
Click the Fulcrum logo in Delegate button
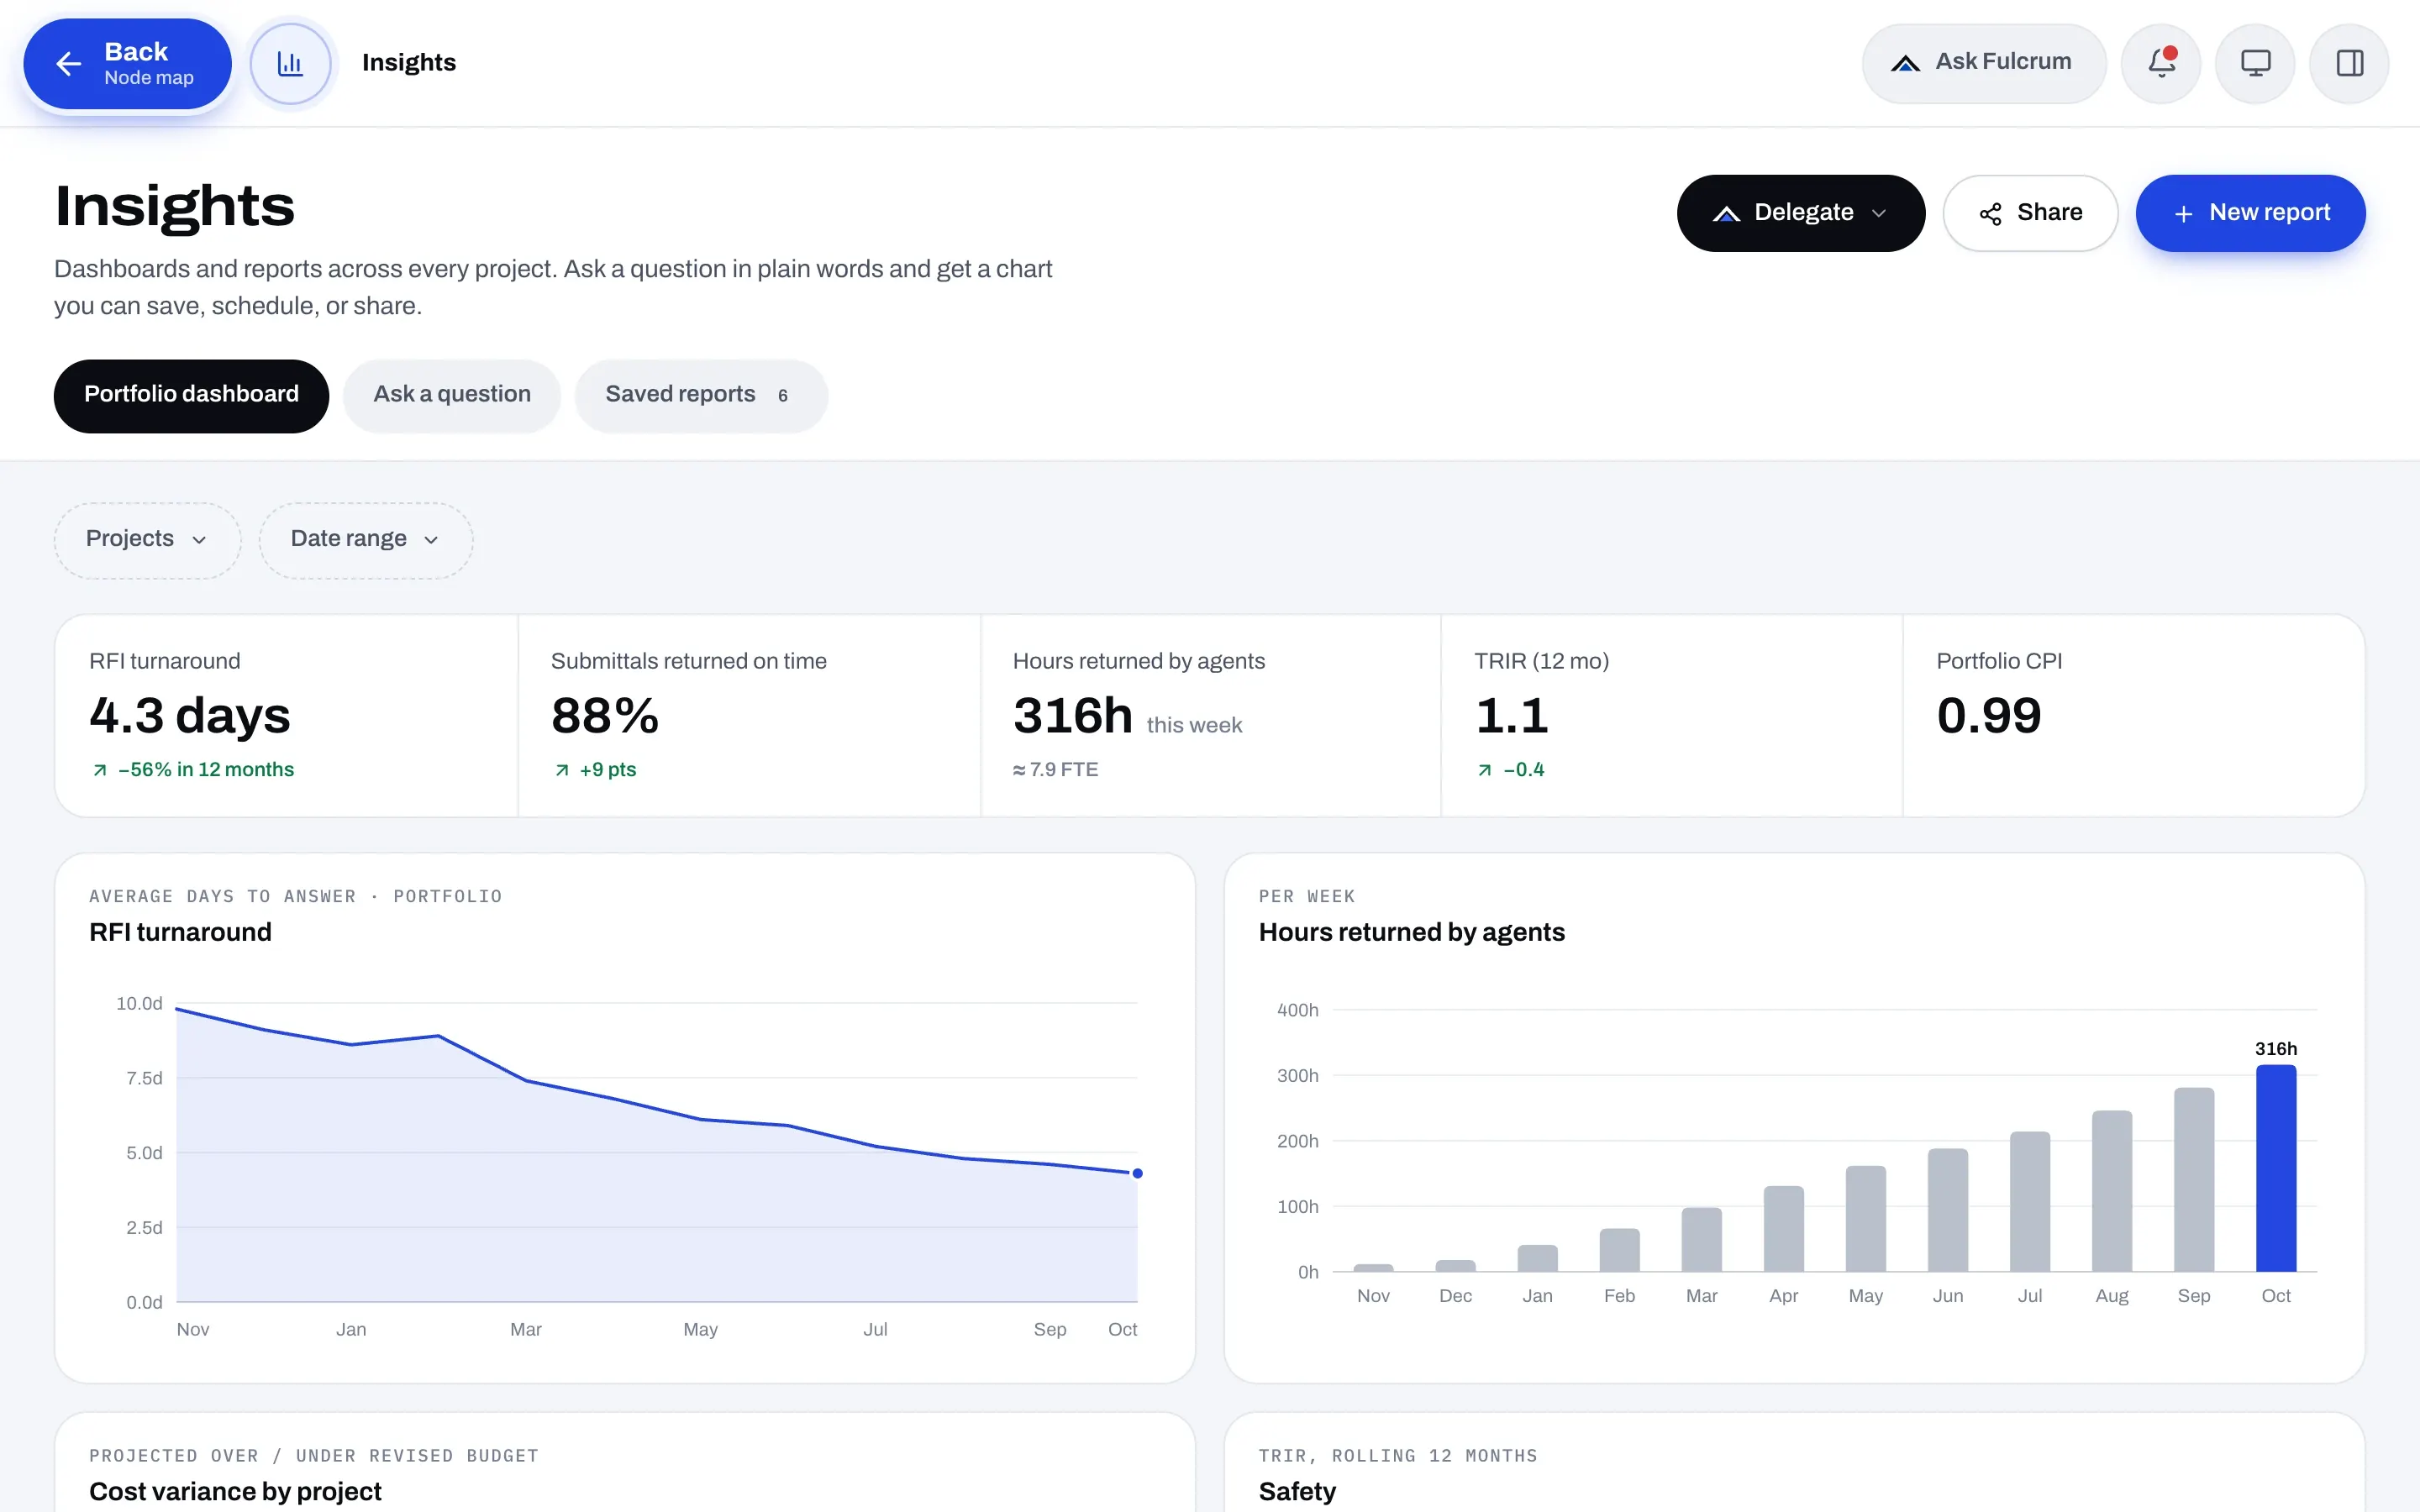coord(1726,214)
